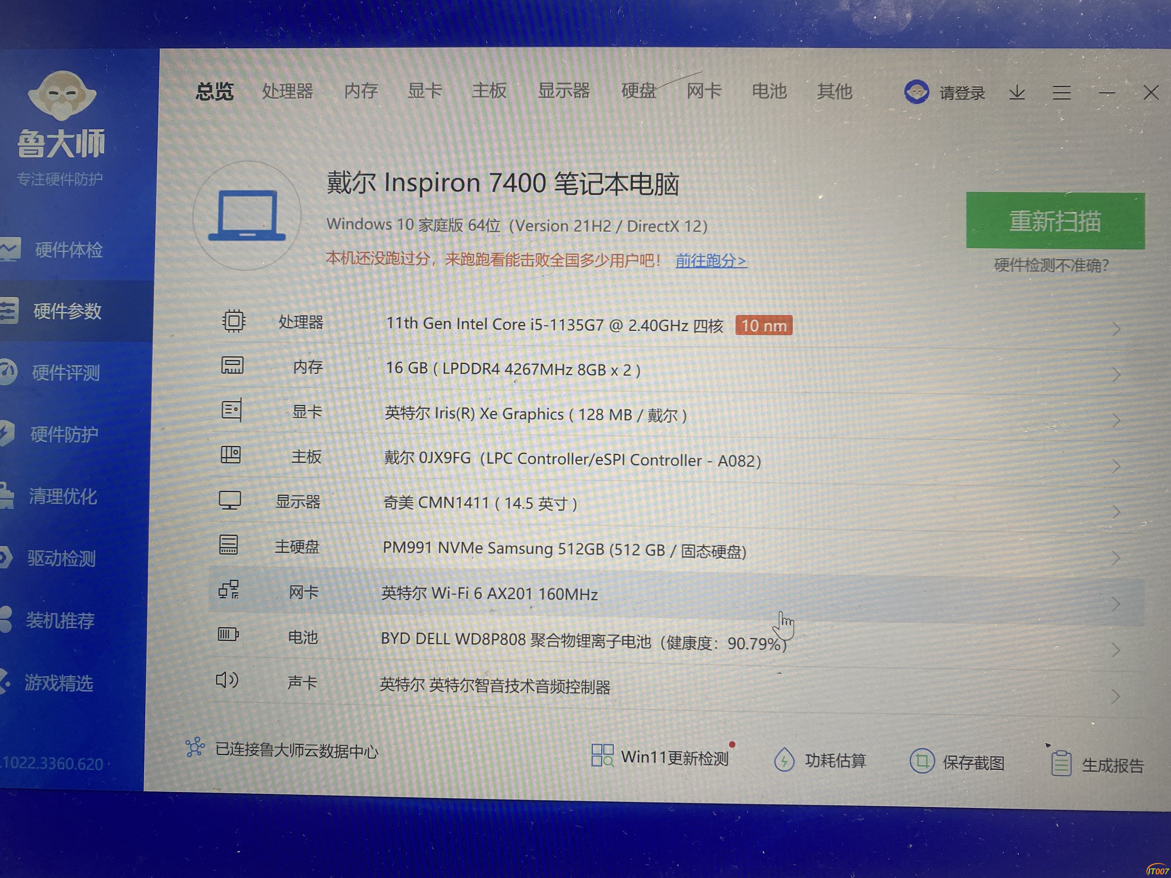Click the 显示器 monitor icon
The width and height of the screenshot is (1171, 878).
tap(230, 500)
